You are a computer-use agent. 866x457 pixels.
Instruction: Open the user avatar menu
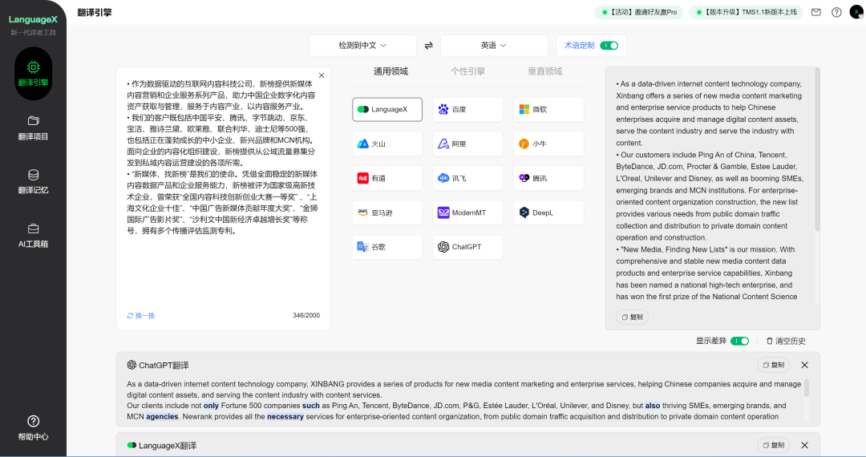(857, 11)
